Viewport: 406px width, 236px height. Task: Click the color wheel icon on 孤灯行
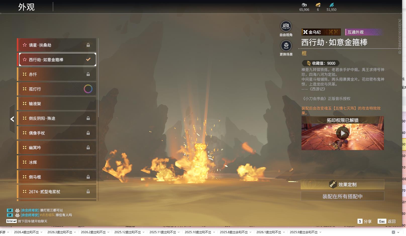pos(88,89)
